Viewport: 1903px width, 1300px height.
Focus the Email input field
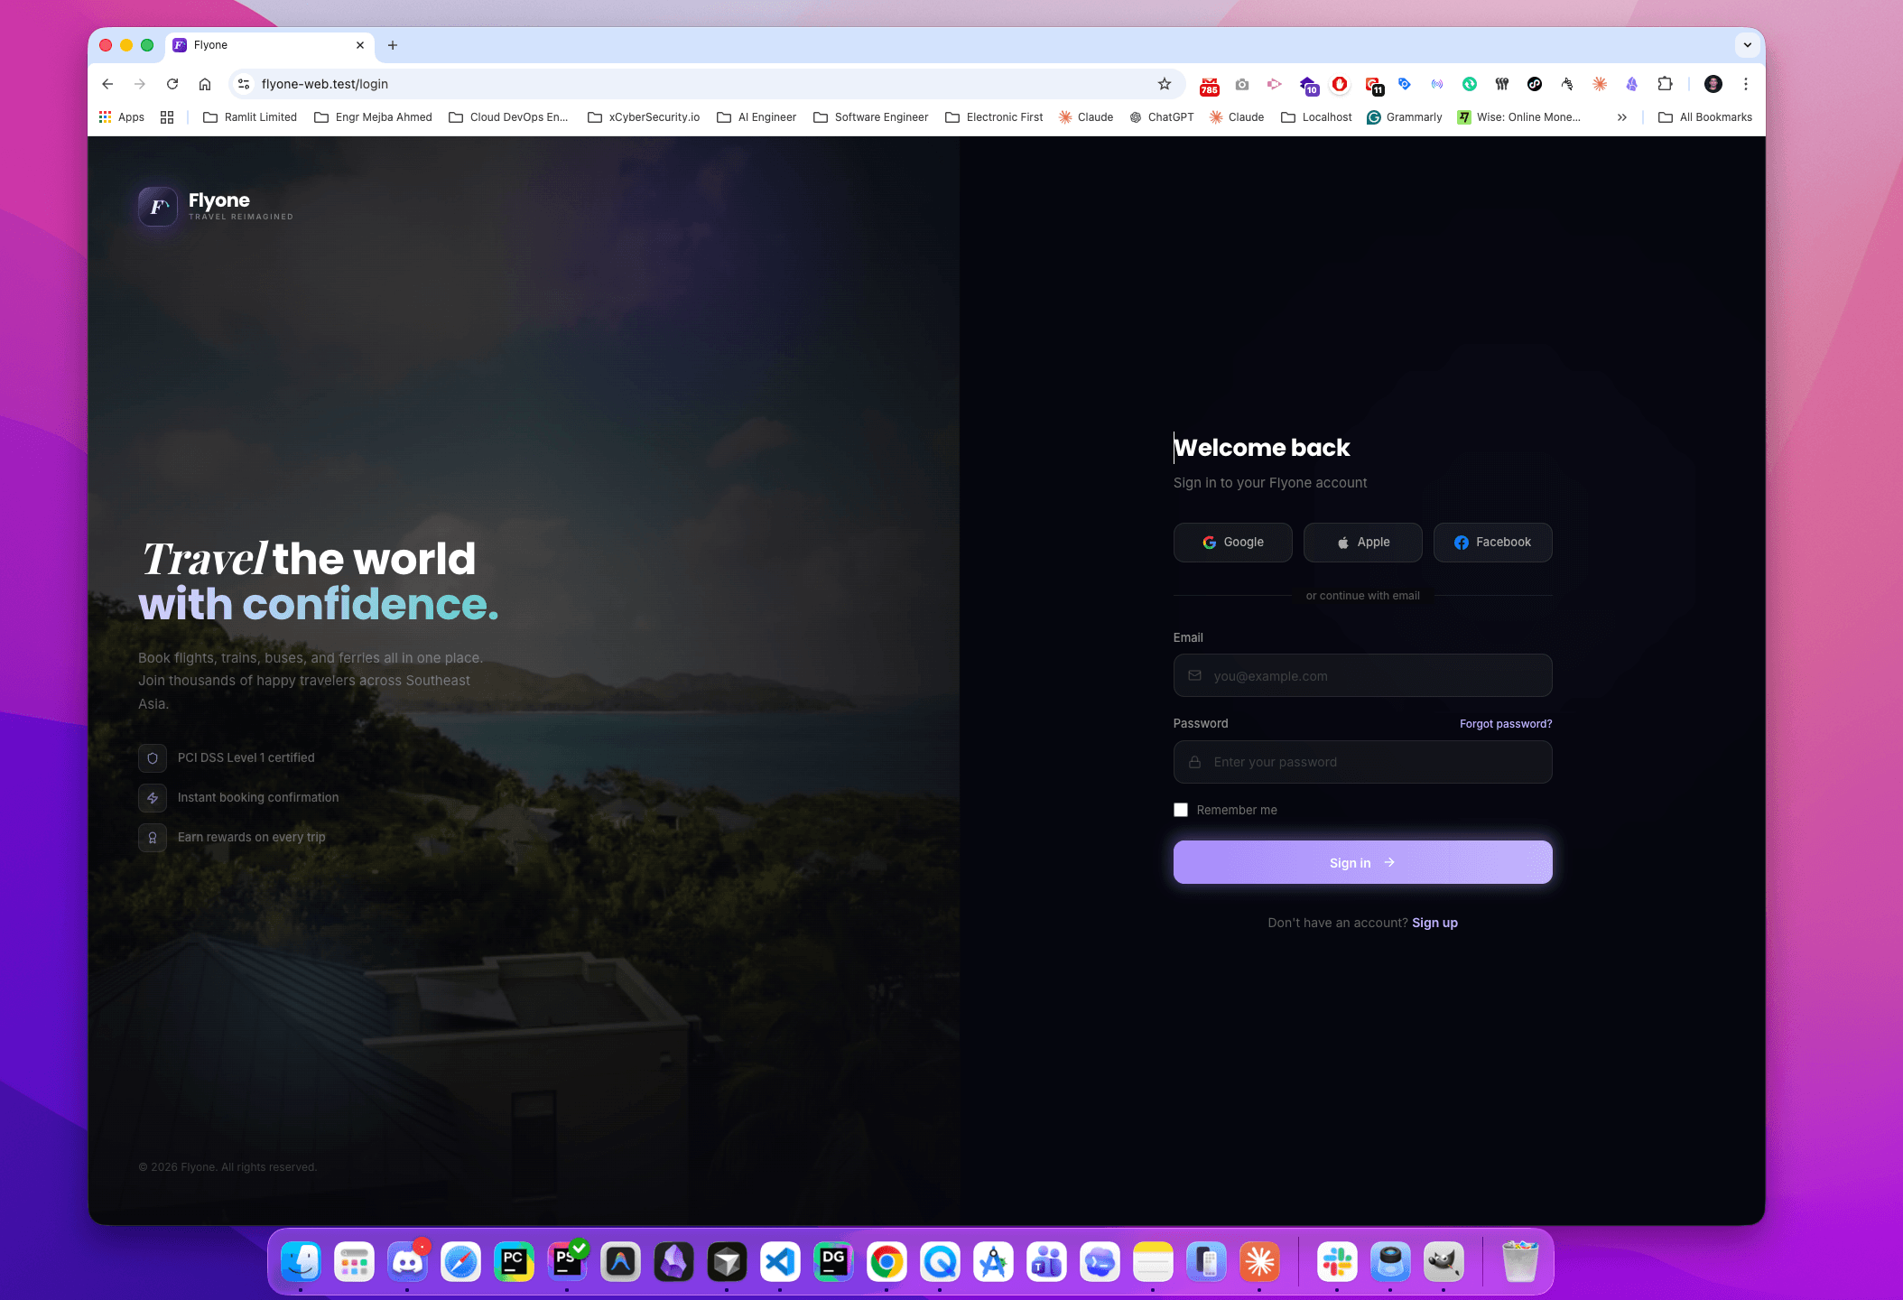tap(1362, 675)
